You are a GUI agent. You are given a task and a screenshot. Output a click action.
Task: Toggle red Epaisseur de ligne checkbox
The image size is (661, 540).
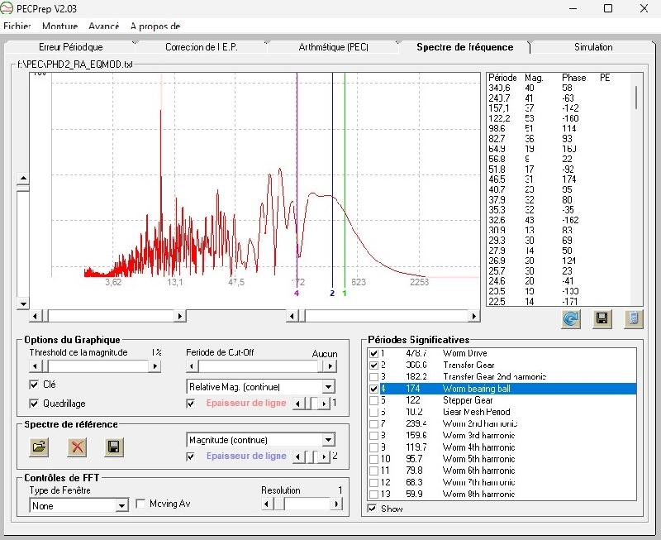[x=191, y=404]
